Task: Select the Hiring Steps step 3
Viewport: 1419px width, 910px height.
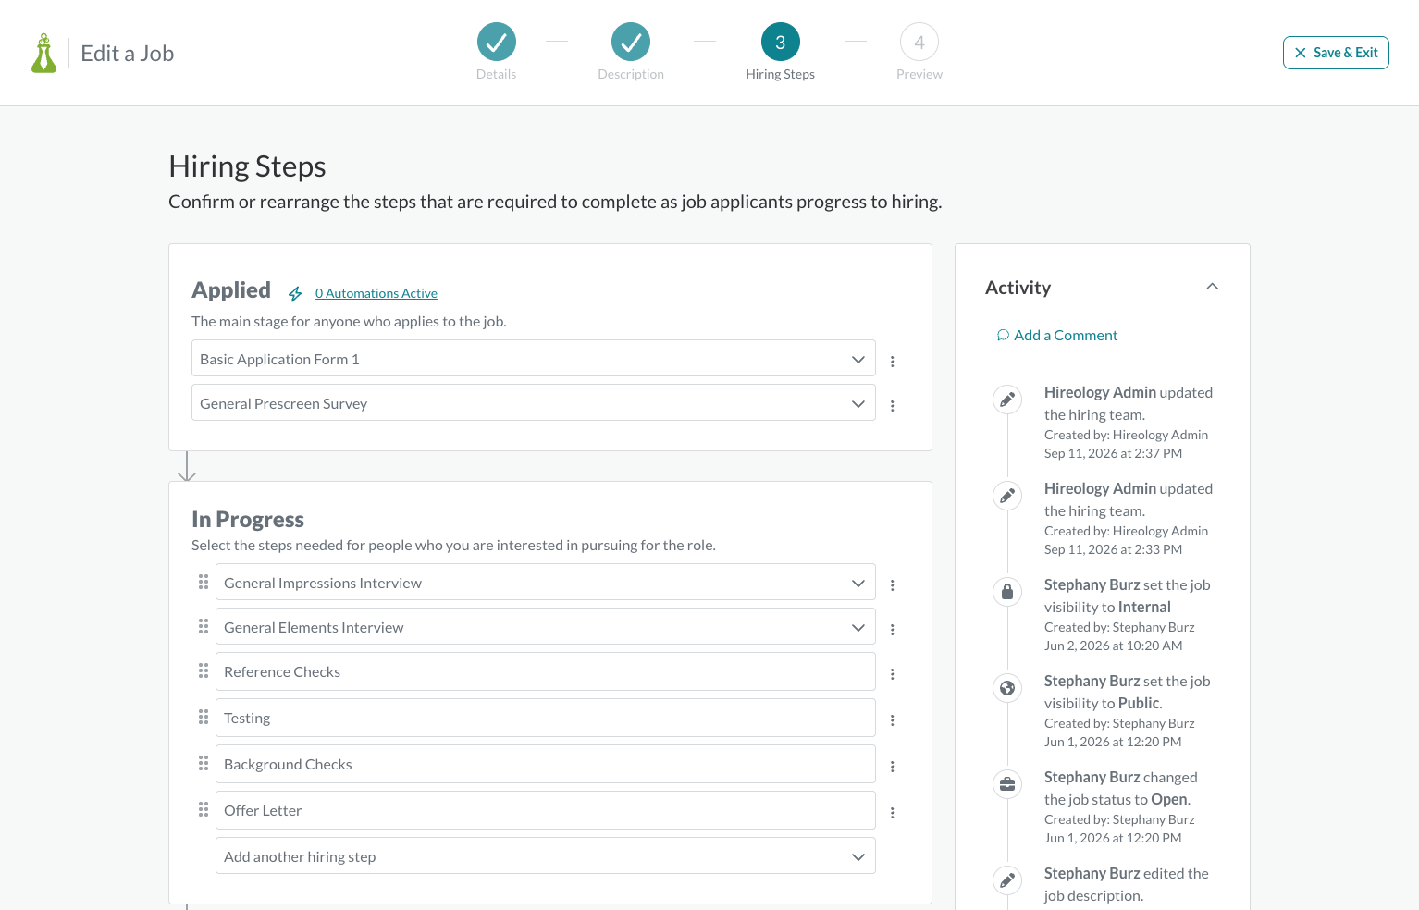Action: pyautogui.click(x=781, y=42)
